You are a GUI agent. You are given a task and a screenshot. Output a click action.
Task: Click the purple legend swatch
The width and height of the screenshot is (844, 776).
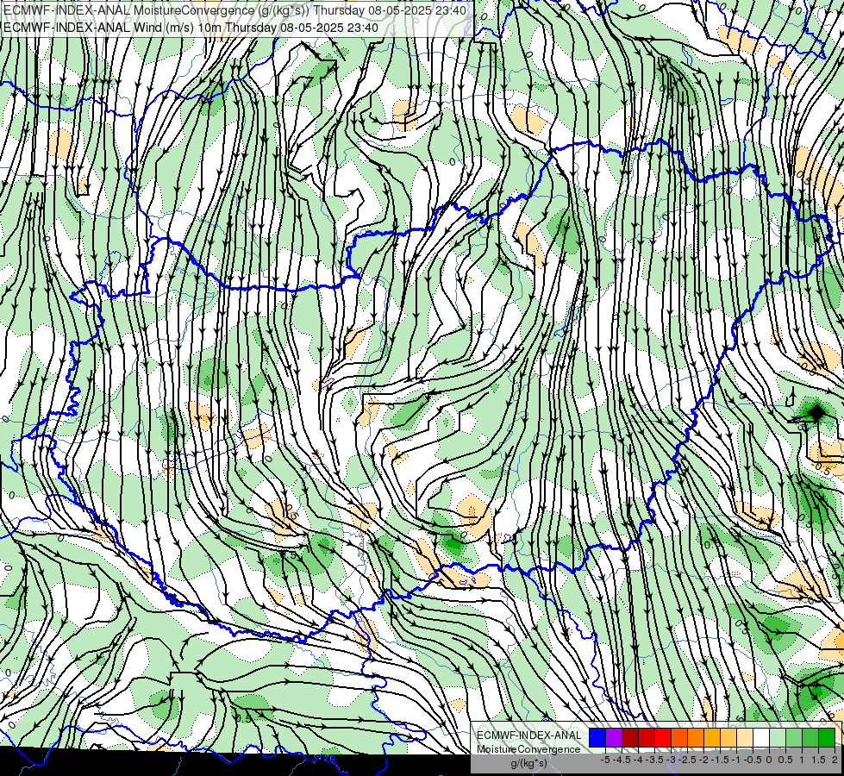tap(614, 737)
